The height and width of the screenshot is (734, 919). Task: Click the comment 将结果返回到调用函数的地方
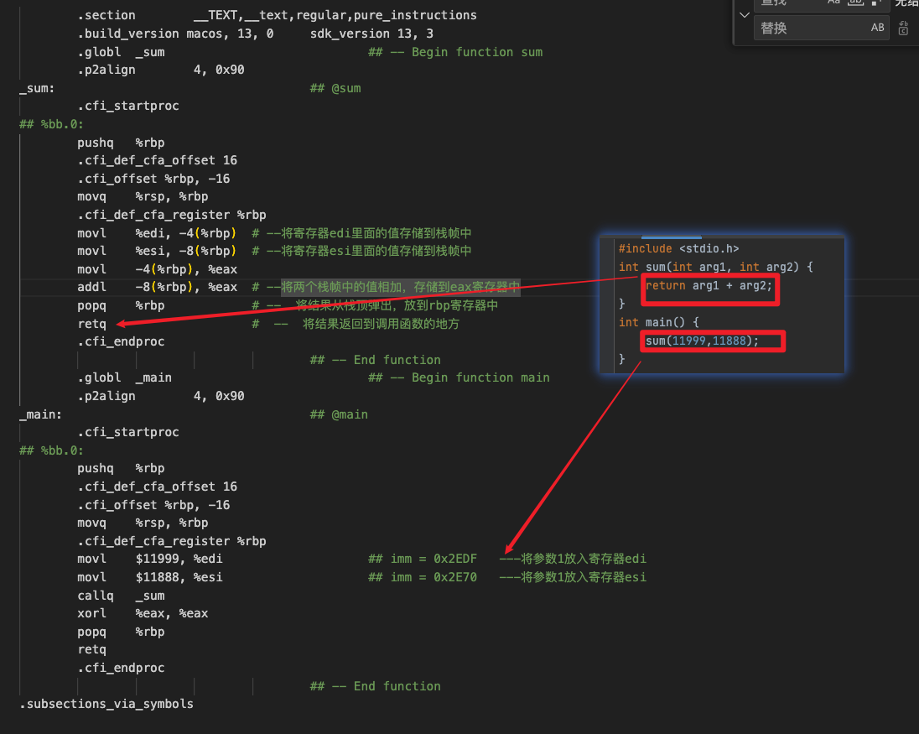[381, 324]
